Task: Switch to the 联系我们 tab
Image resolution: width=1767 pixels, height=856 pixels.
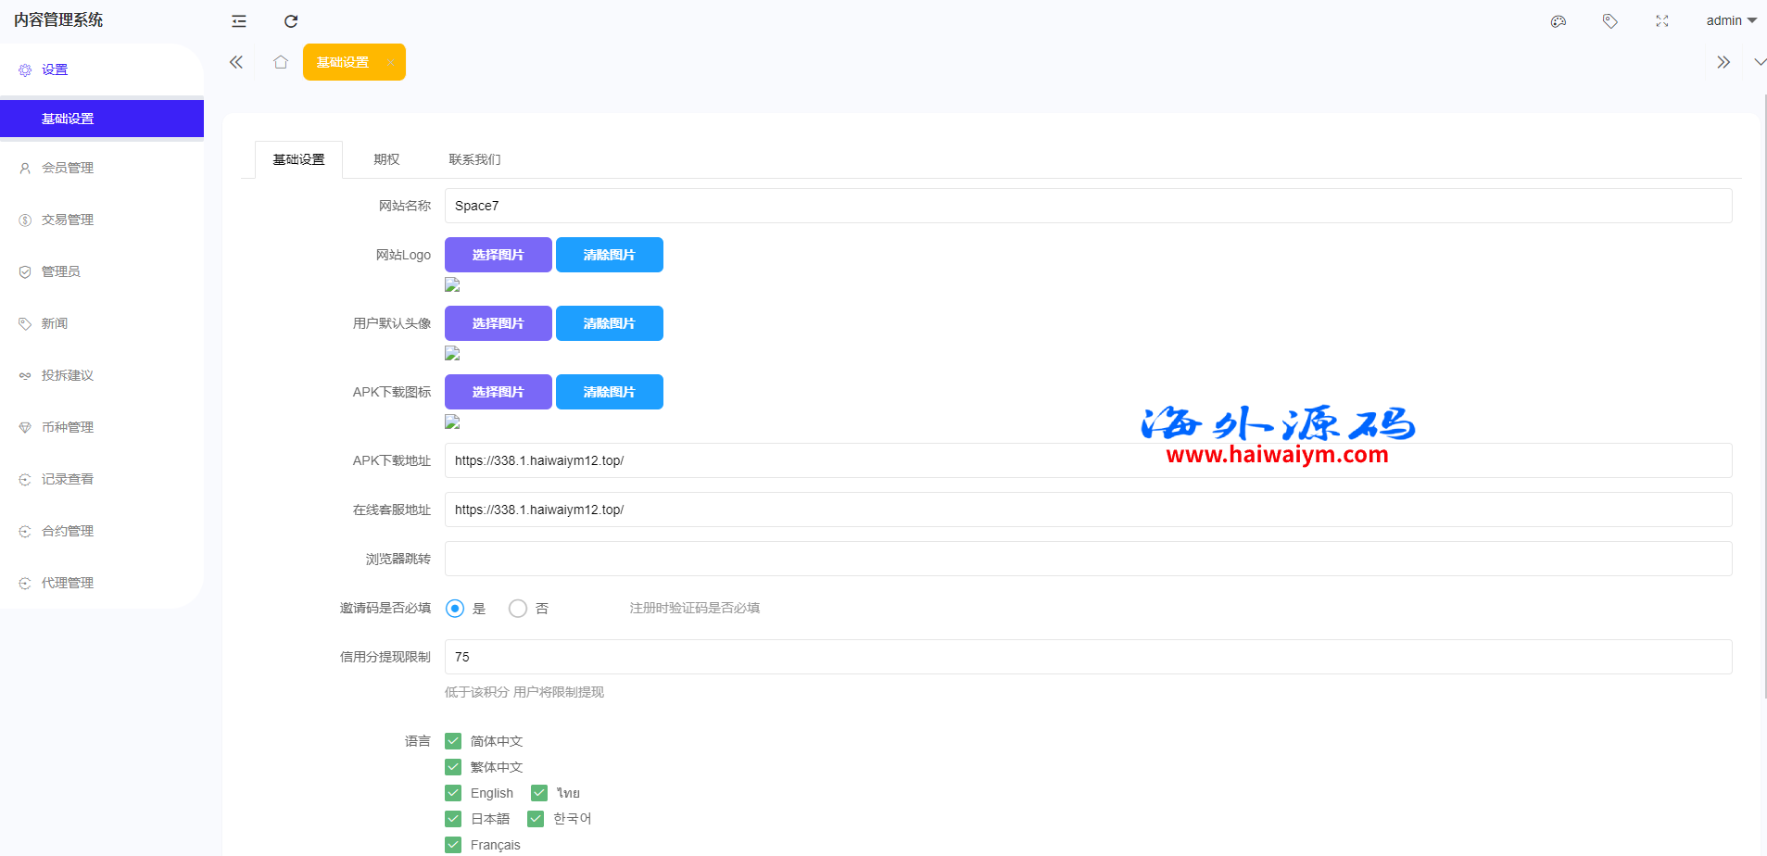Action: click(x=474, y=159)
